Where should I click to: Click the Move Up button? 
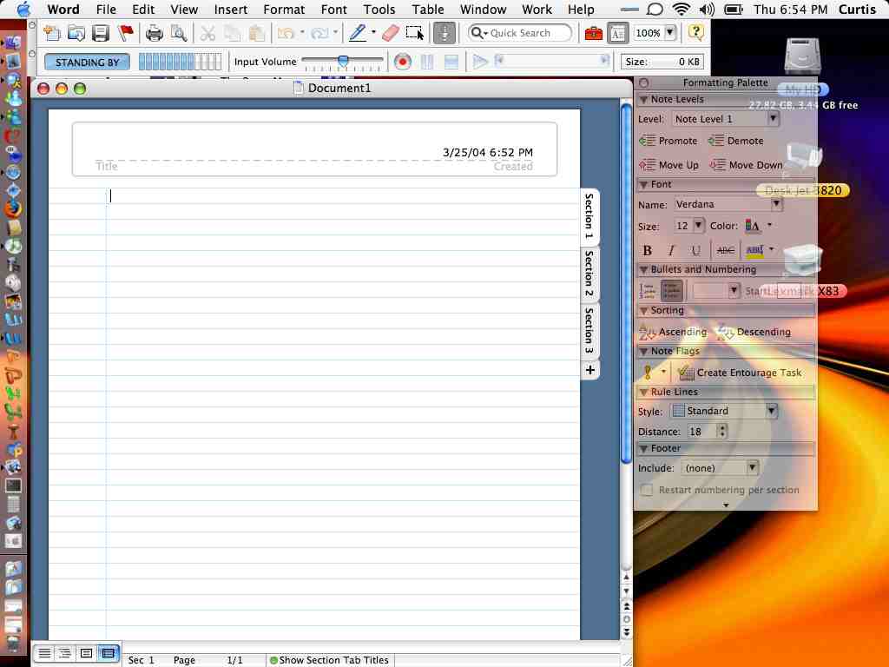(669, 165)
